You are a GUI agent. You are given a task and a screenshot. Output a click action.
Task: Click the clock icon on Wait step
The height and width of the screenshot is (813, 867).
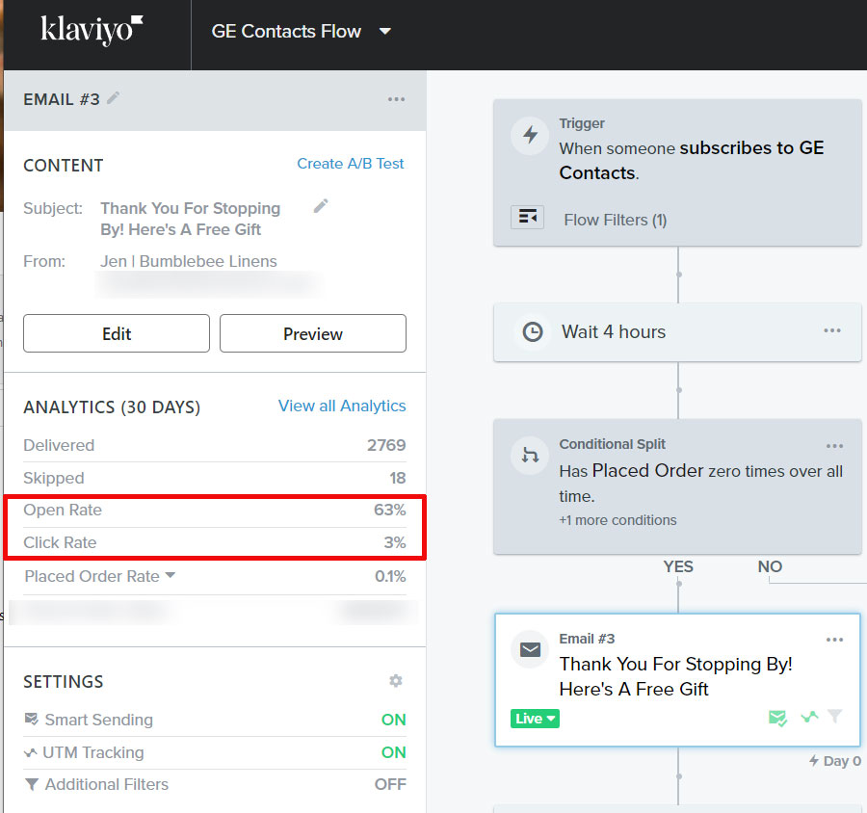pyautogui.click(x=532, y=332)
